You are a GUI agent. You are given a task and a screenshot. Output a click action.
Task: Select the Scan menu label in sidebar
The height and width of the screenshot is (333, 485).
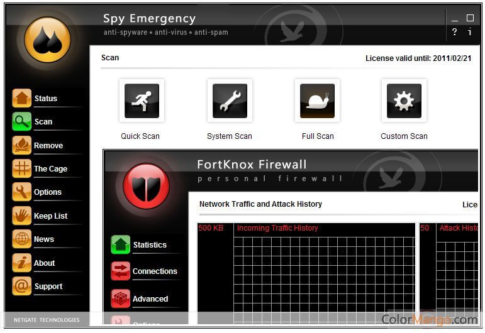[x=43, y=122]
